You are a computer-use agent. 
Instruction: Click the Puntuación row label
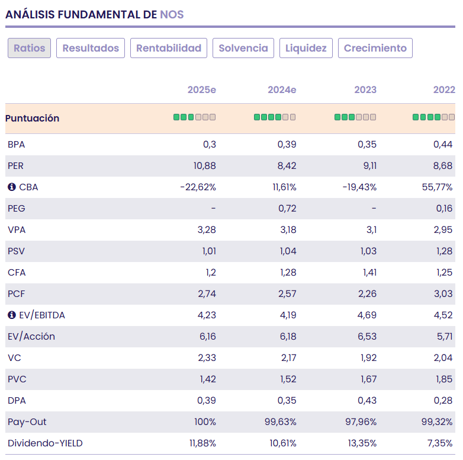click(33, 118)
